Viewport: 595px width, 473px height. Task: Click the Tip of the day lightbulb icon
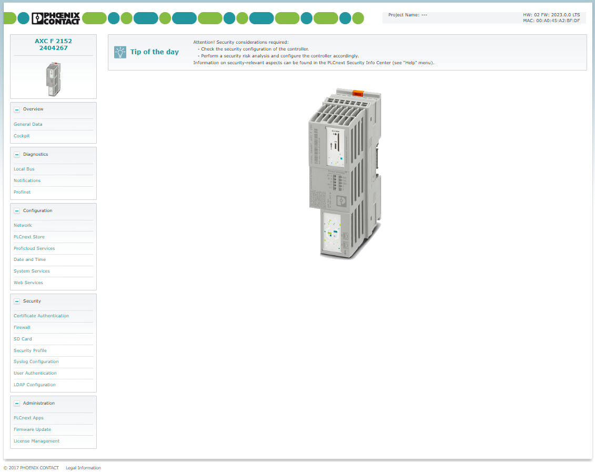point(120,52)
